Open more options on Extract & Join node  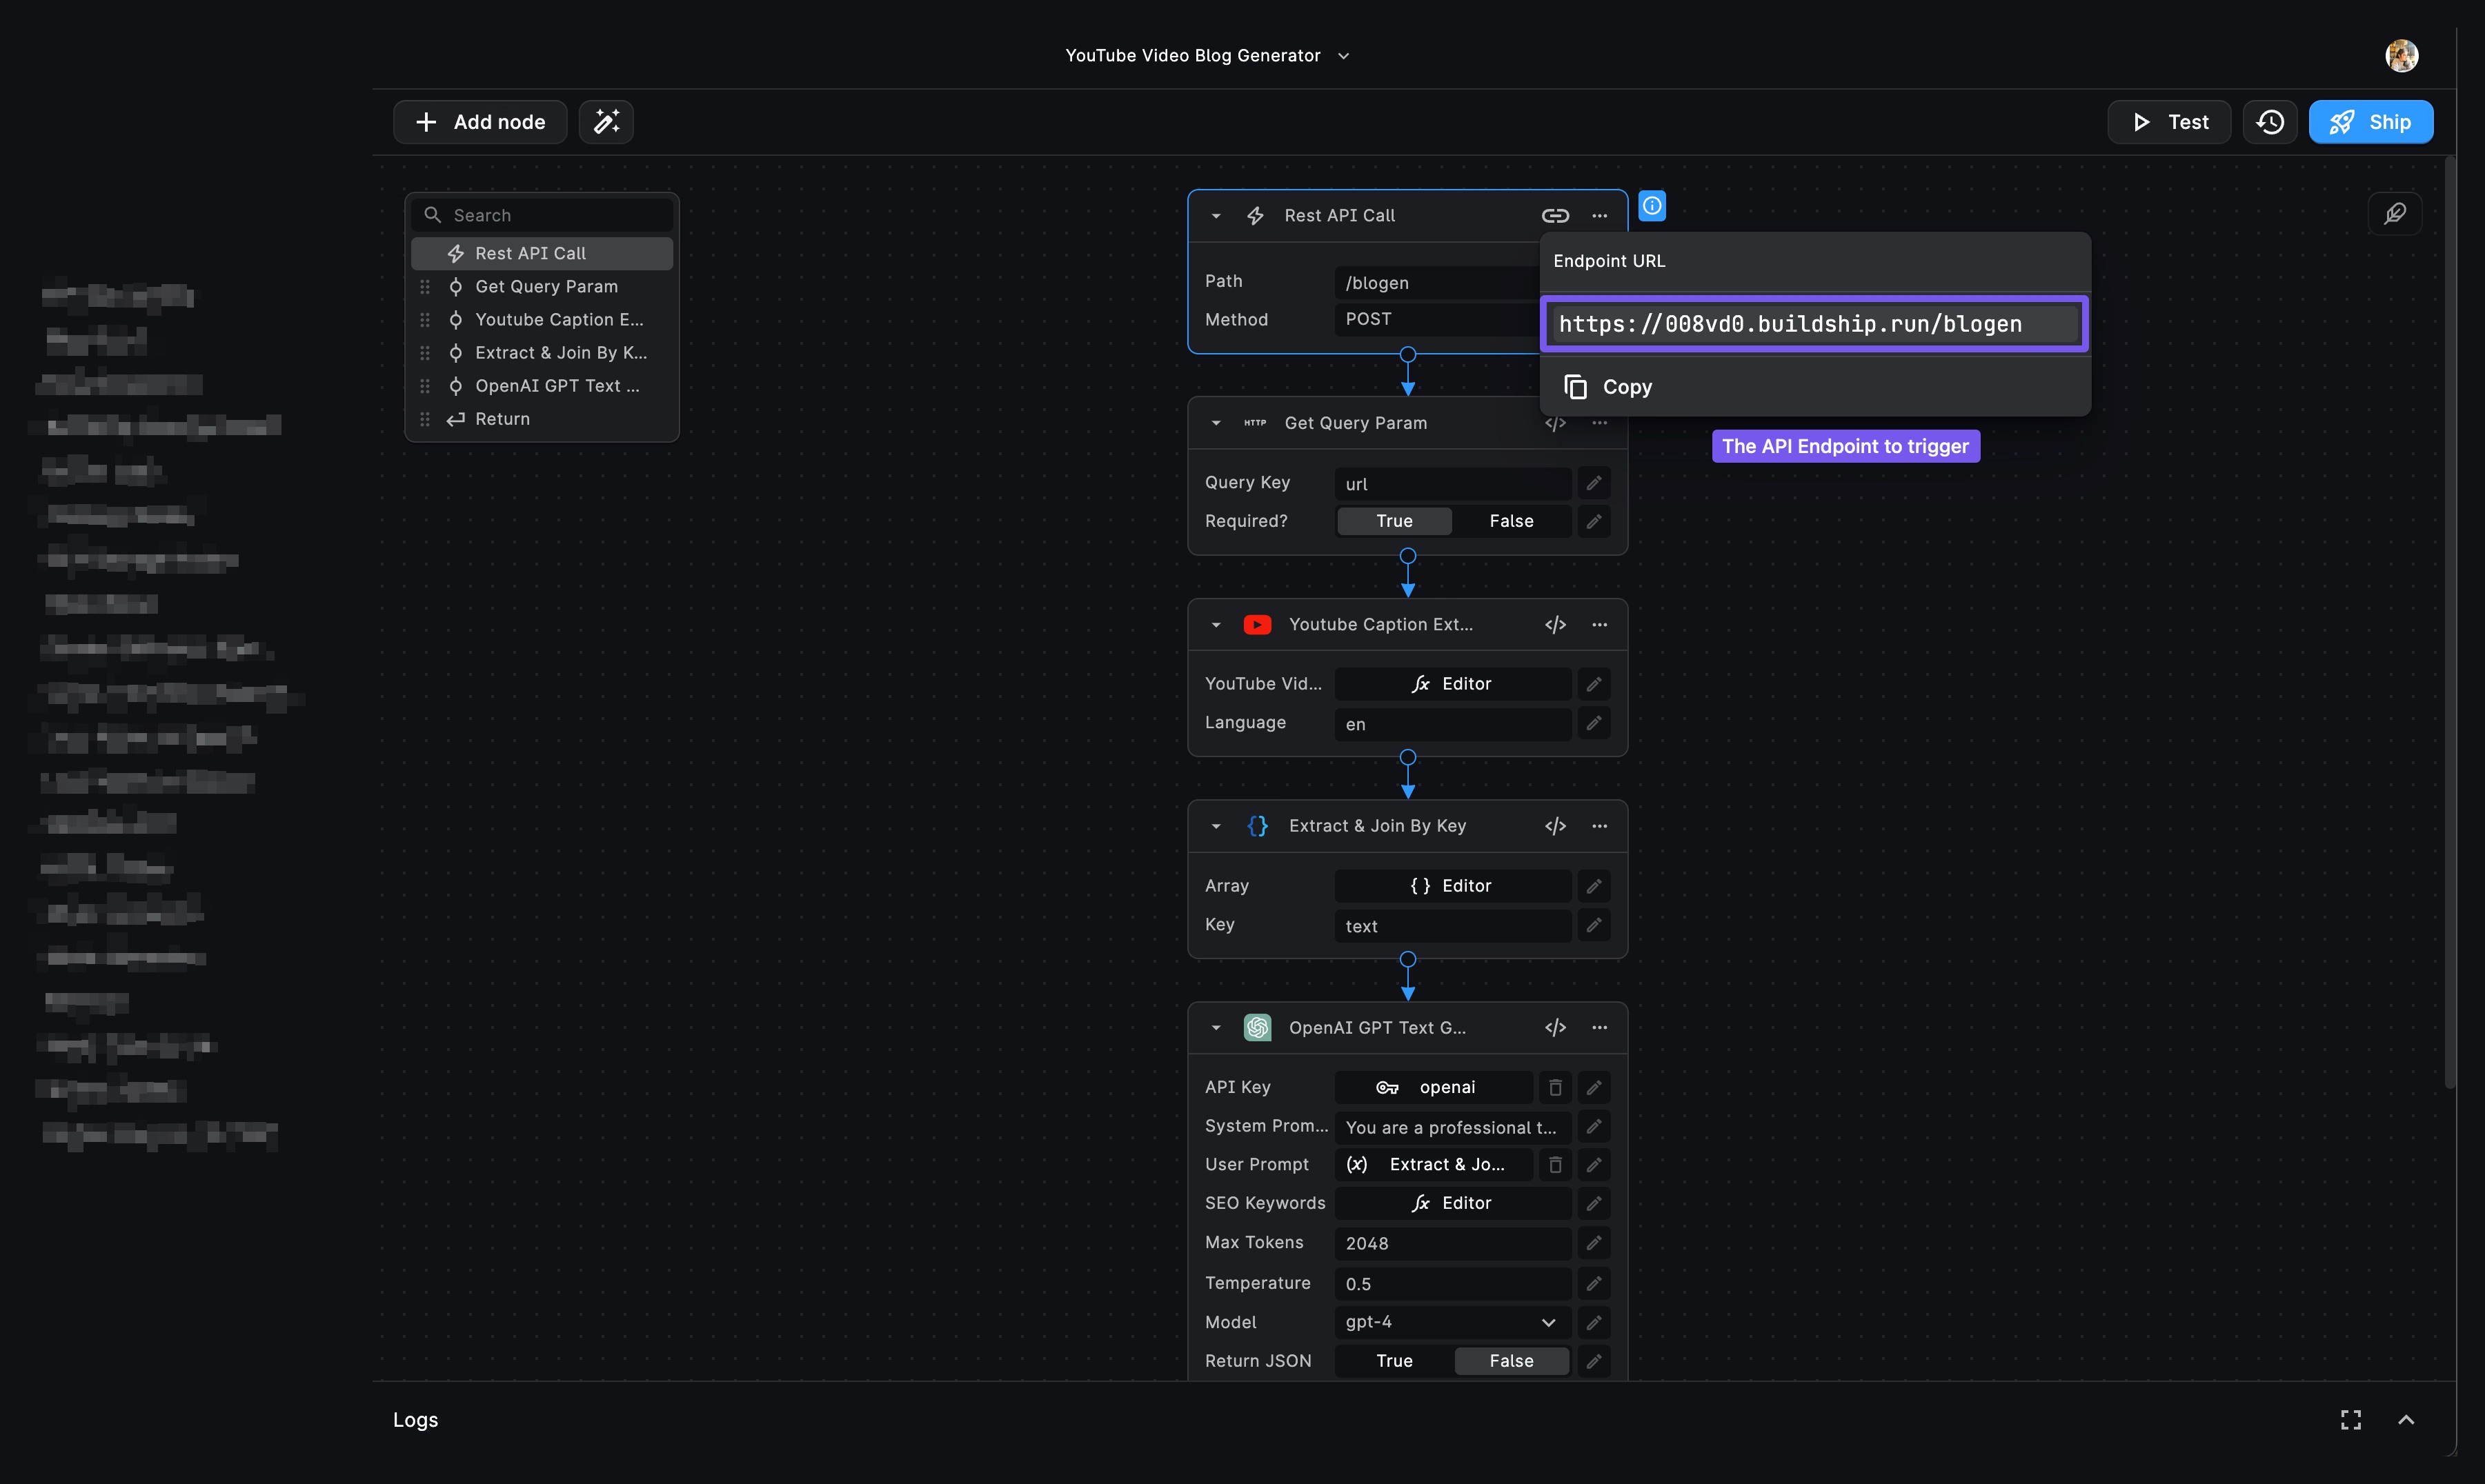pos(1600,826)
